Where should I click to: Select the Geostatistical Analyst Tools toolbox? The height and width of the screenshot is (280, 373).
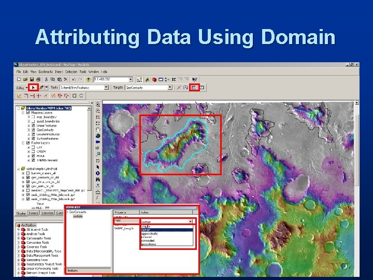(x=44, y=264)
